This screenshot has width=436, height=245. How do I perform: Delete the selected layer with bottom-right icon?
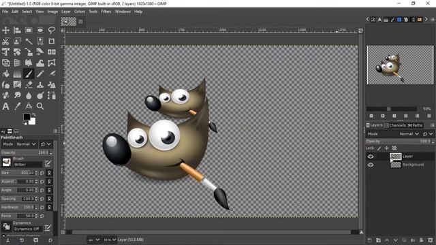click(x=431, y=240)
